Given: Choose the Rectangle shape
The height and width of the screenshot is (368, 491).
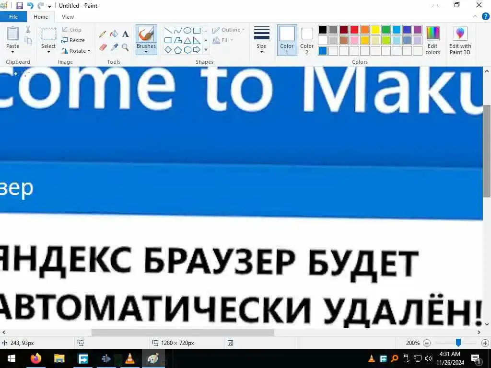Looking at the screenshot, I should point(197,30).
